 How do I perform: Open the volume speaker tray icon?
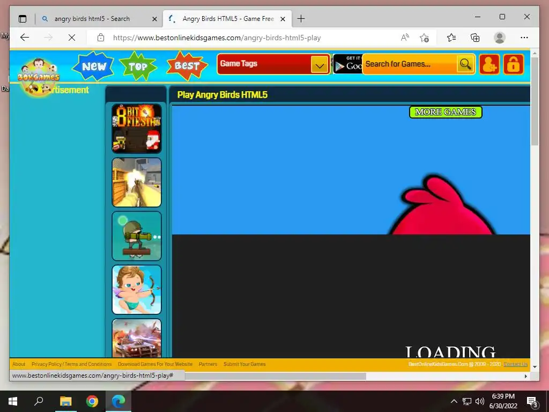(x=480, y=401)
